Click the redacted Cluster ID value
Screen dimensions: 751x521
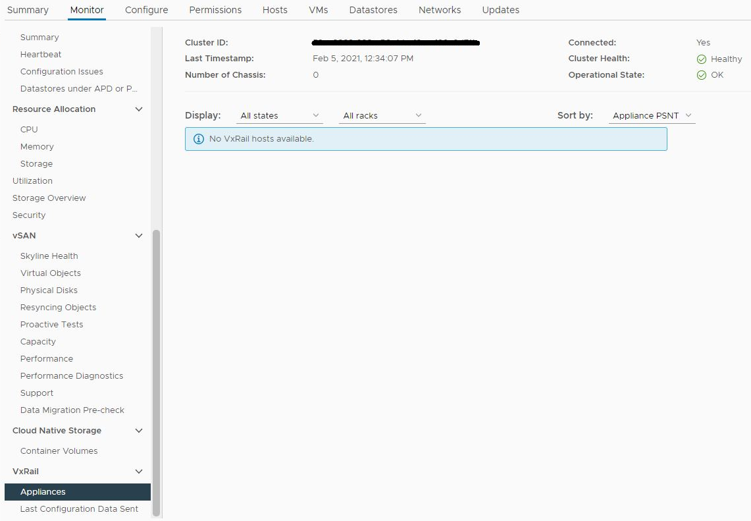[x=396, y=43]
